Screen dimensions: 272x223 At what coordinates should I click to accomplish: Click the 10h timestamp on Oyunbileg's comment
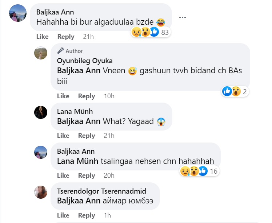(x=109, y=96)
